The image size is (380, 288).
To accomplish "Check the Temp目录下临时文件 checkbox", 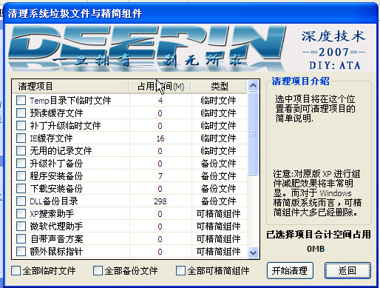I will pos(21,101).
